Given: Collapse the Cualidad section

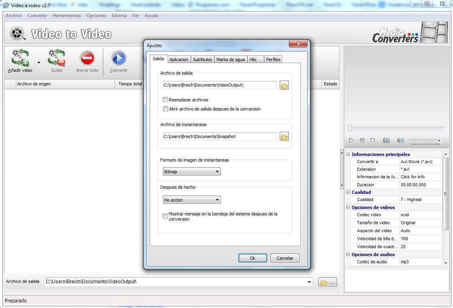Looking at the screenshot, I should (348, 192).
